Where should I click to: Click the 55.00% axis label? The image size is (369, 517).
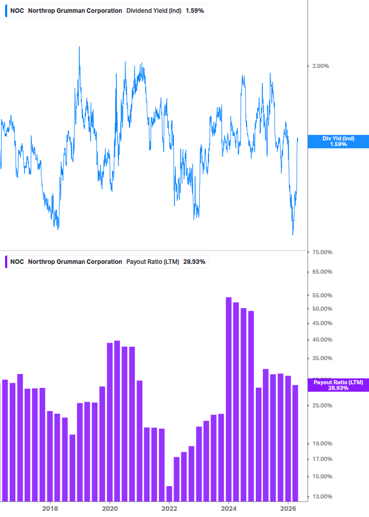pos(322,295)
